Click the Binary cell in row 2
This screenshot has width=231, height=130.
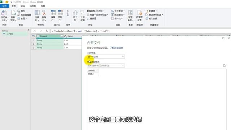point(50,44)
